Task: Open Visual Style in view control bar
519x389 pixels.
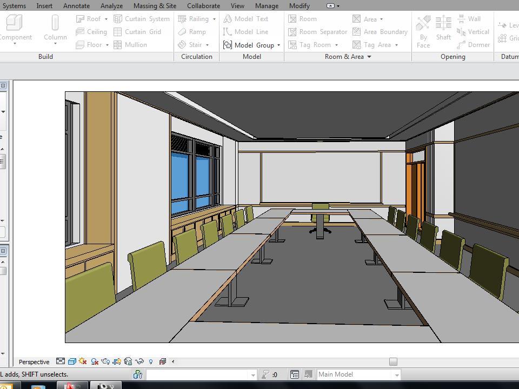Action: (71, 361)
